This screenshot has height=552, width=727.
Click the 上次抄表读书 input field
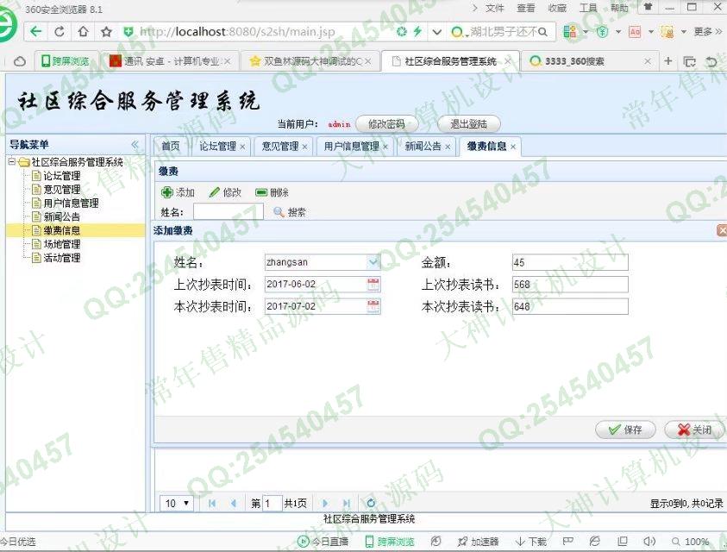coord(570,285)
